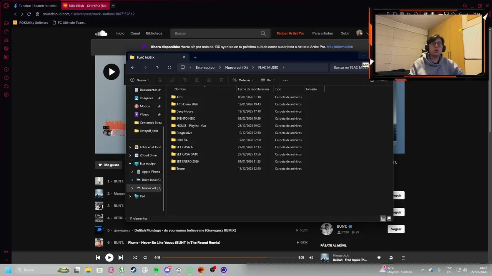Open the next-up queue in player

(x=403, y=258)
